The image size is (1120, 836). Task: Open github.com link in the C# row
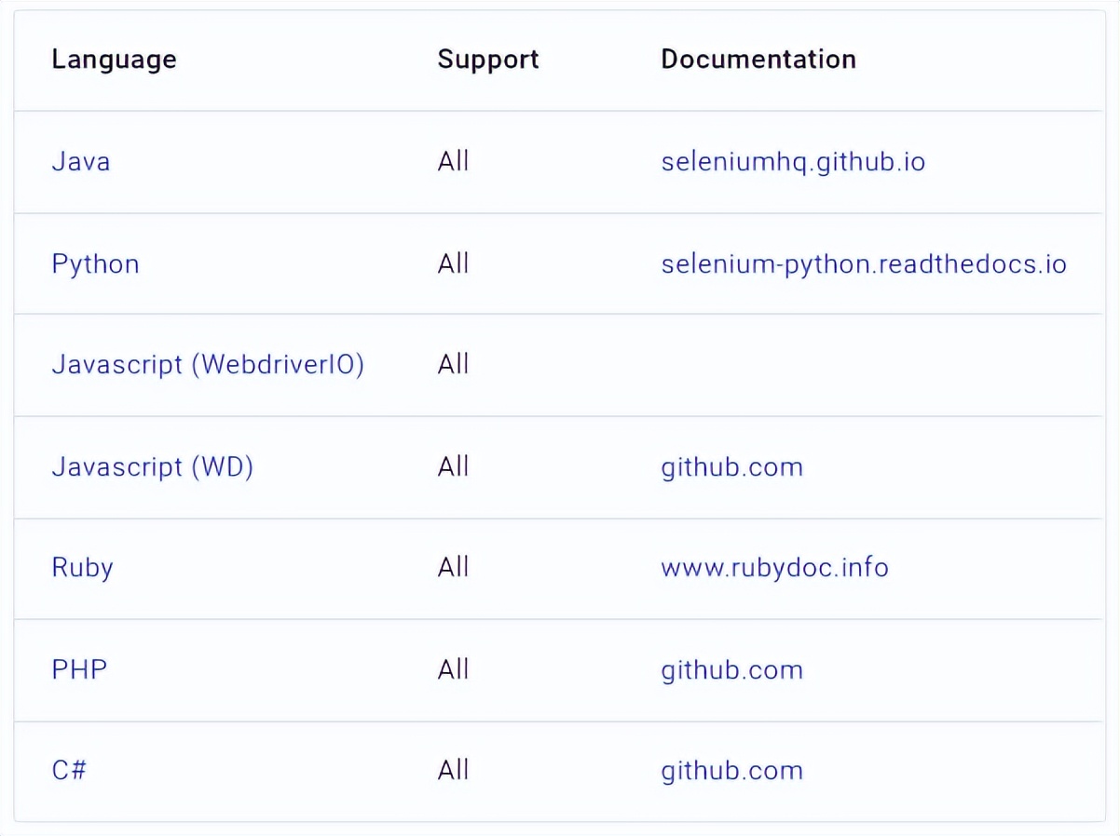pyautogui.click(x=731, y=771)
